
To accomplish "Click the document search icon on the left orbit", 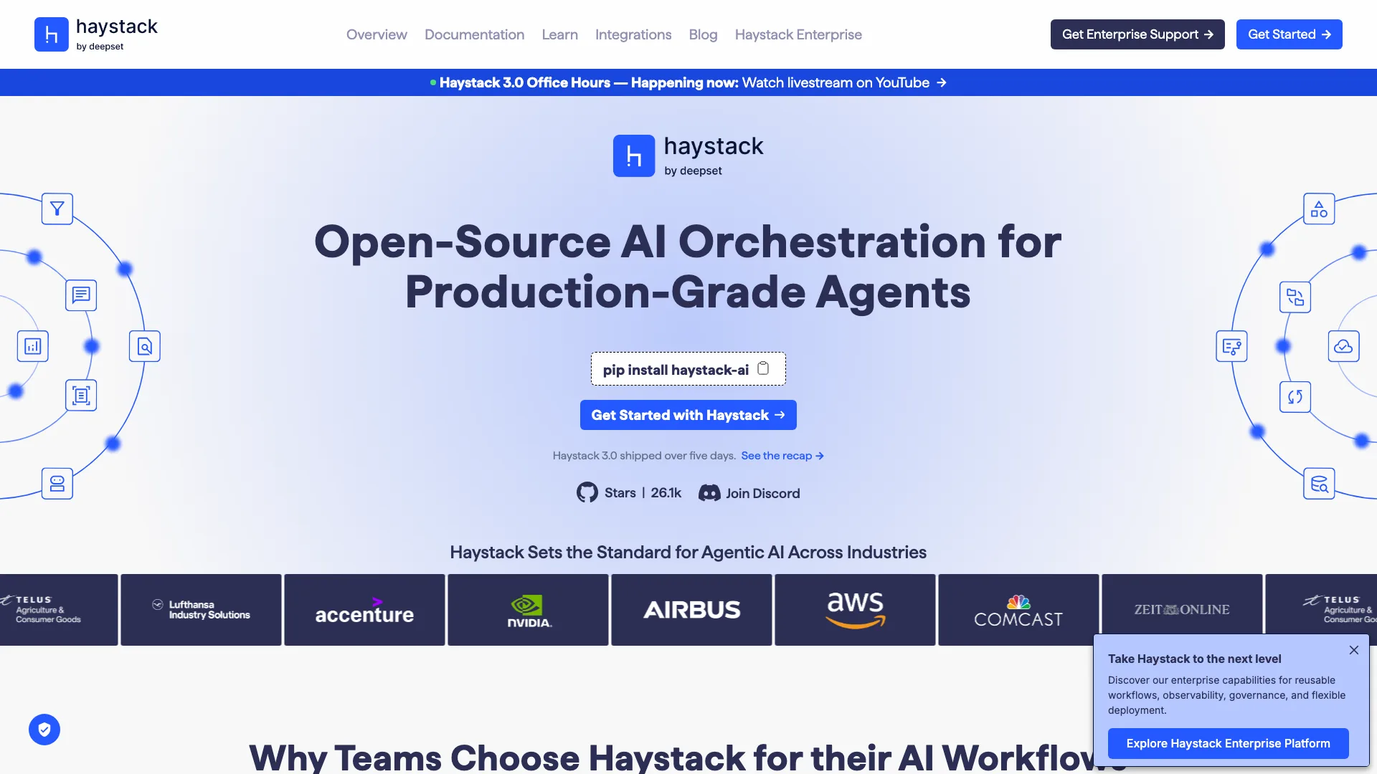I will pyautogui.click(x=145, y=347).
